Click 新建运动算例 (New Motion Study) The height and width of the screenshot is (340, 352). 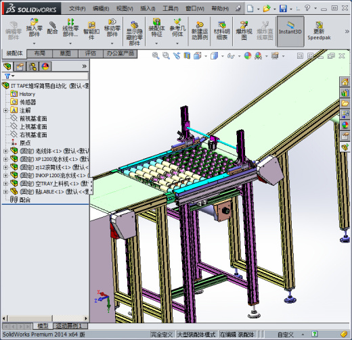(200, 30)
